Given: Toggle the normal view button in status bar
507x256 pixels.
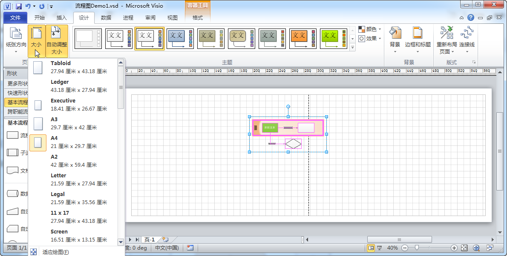Looking at the screenshot, I should (x=371, y=248).
